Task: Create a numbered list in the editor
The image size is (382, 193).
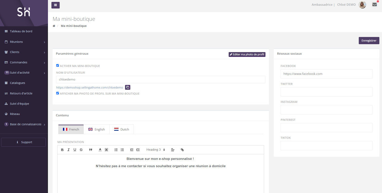Action: coord(116,150)
